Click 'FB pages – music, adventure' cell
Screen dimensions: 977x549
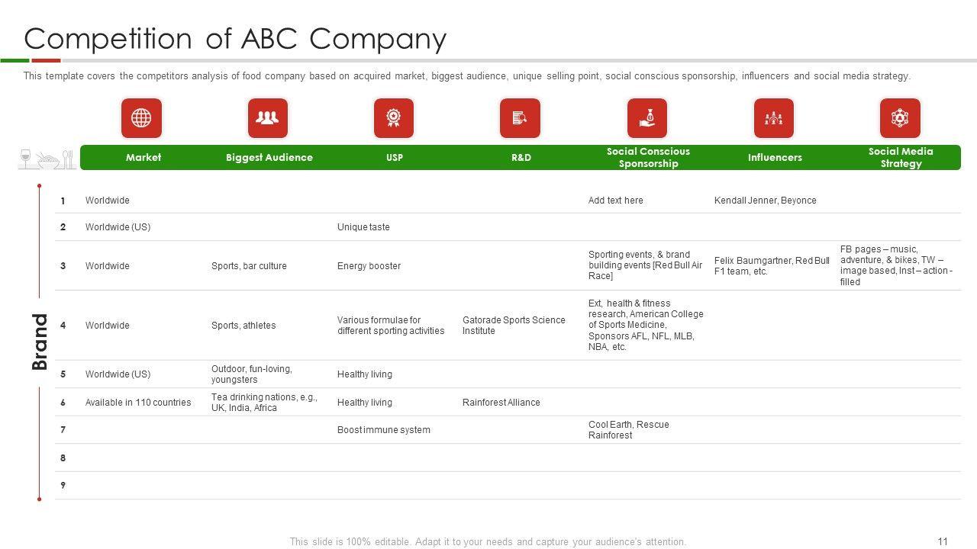point(896,265)
